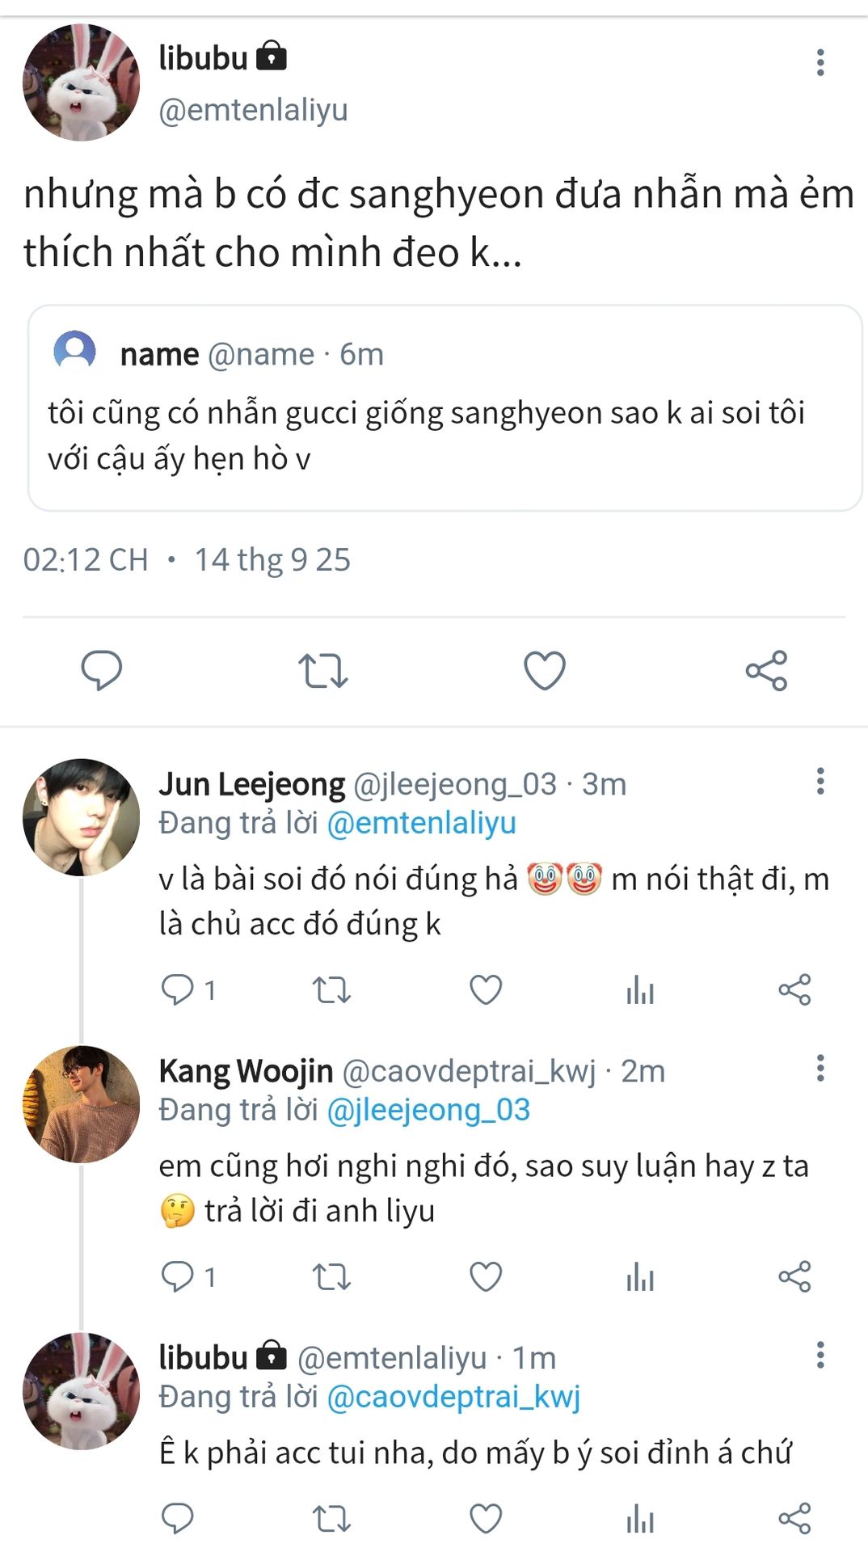Open the @emtenlaliyu mention link in Jun's reply

pos(421,823)
